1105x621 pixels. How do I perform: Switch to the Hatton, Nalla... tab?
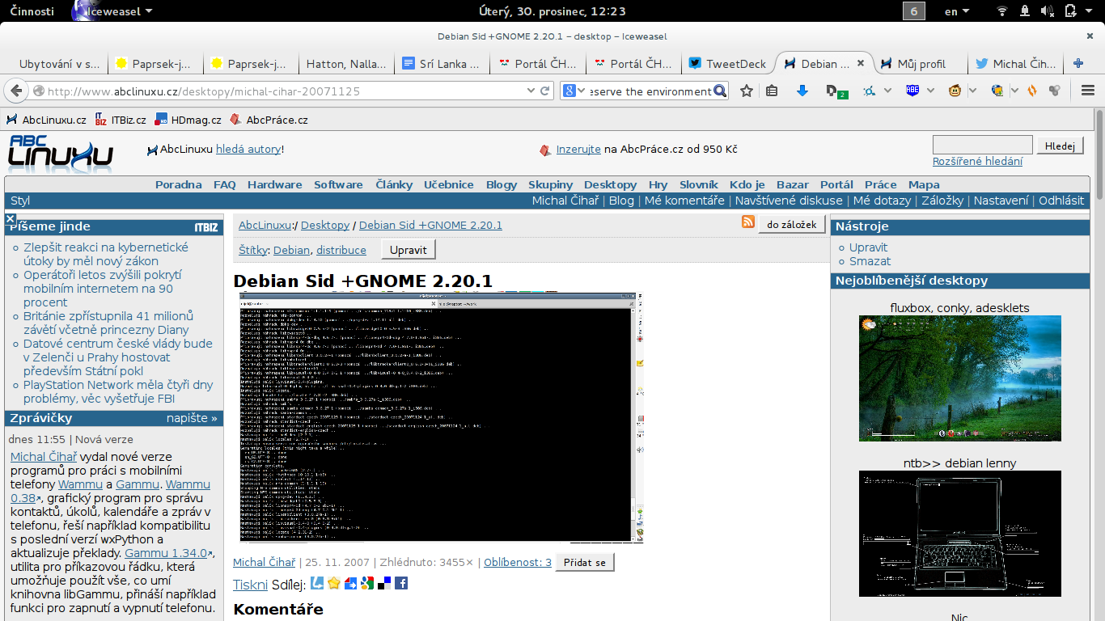(x=347, y=63)
